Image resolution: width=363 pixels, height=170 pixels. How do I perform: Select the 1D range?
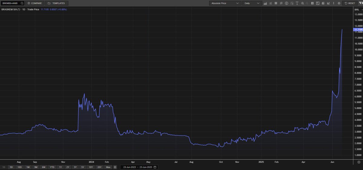point(4,167)
